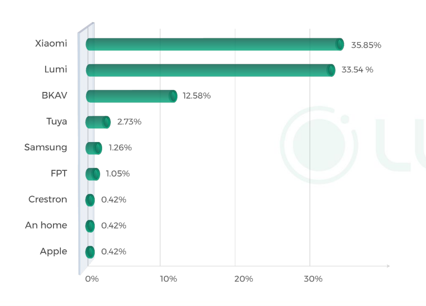Click the Crestron bar dot

[90, 200]
